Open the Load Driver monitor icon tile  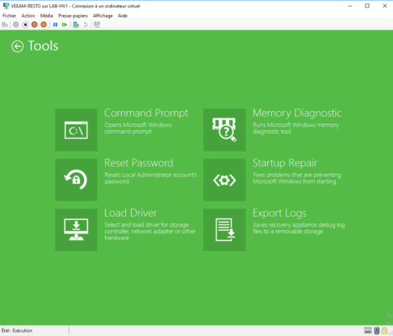coord(76,229)
